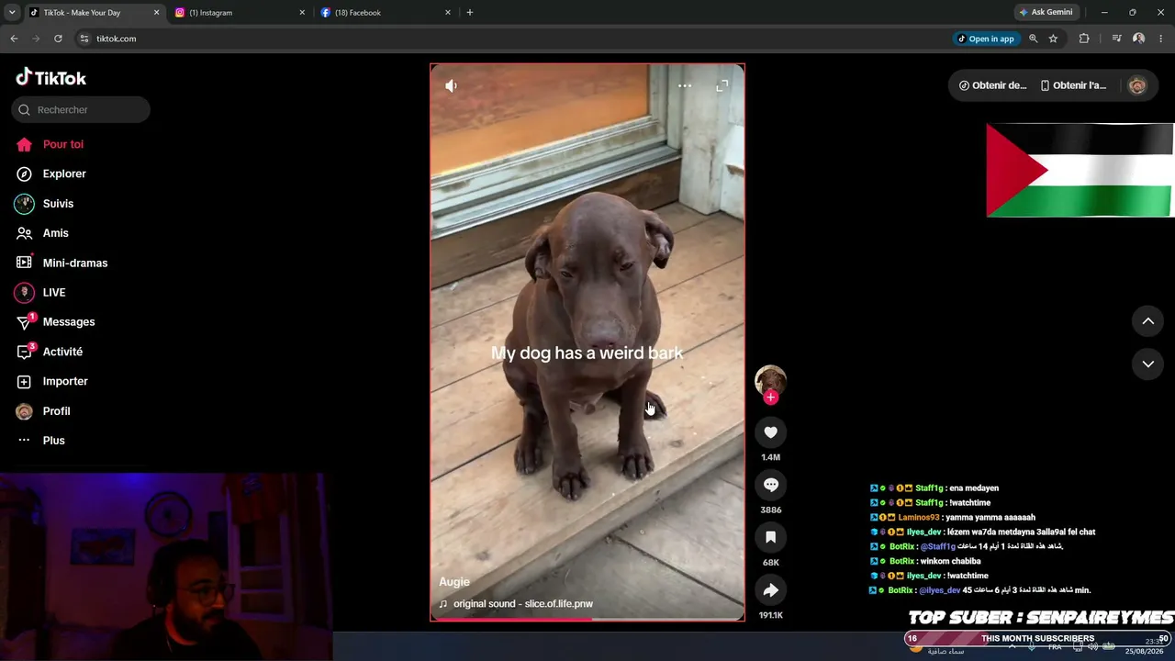Click the tiktok.com address bar

click(x=514, y=39)
